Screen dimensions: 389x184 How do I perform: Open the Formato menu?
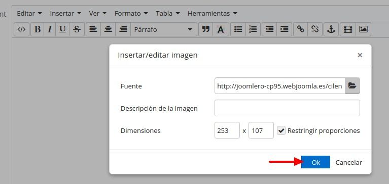tap(131, 13)
